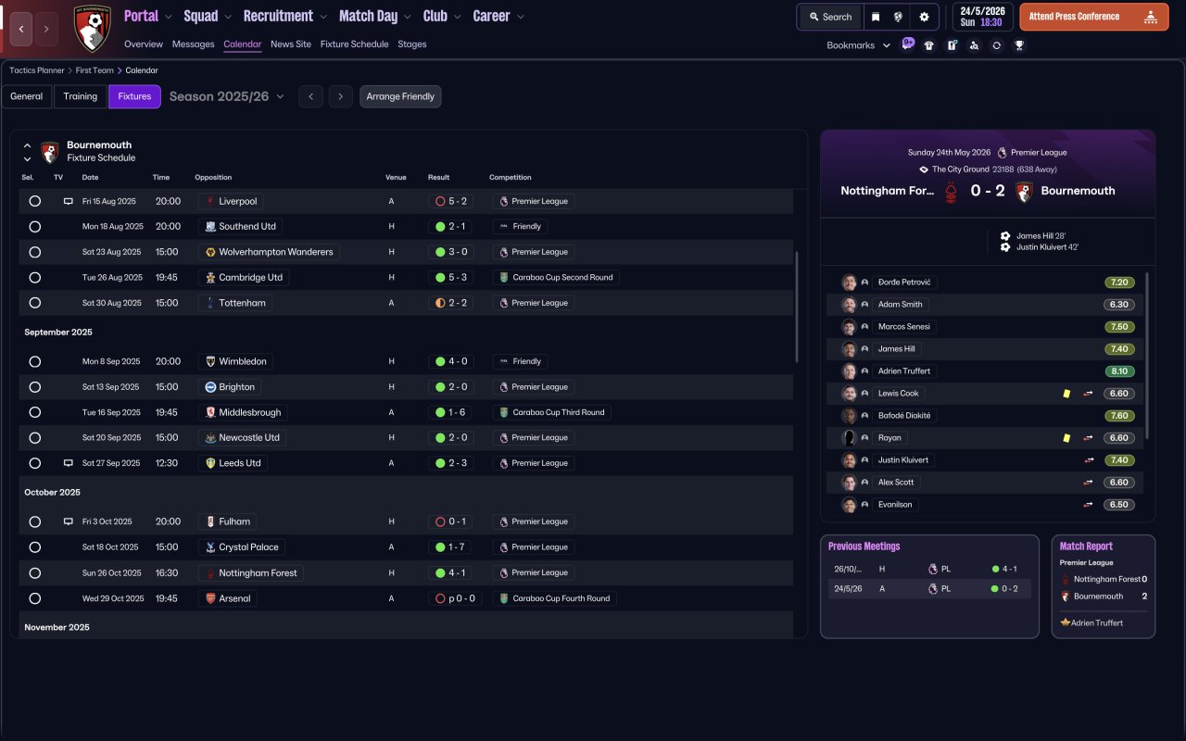Click the AFC Bournemouth club crest in header
The image size is (1186, 741).
(x=92, y=29)
